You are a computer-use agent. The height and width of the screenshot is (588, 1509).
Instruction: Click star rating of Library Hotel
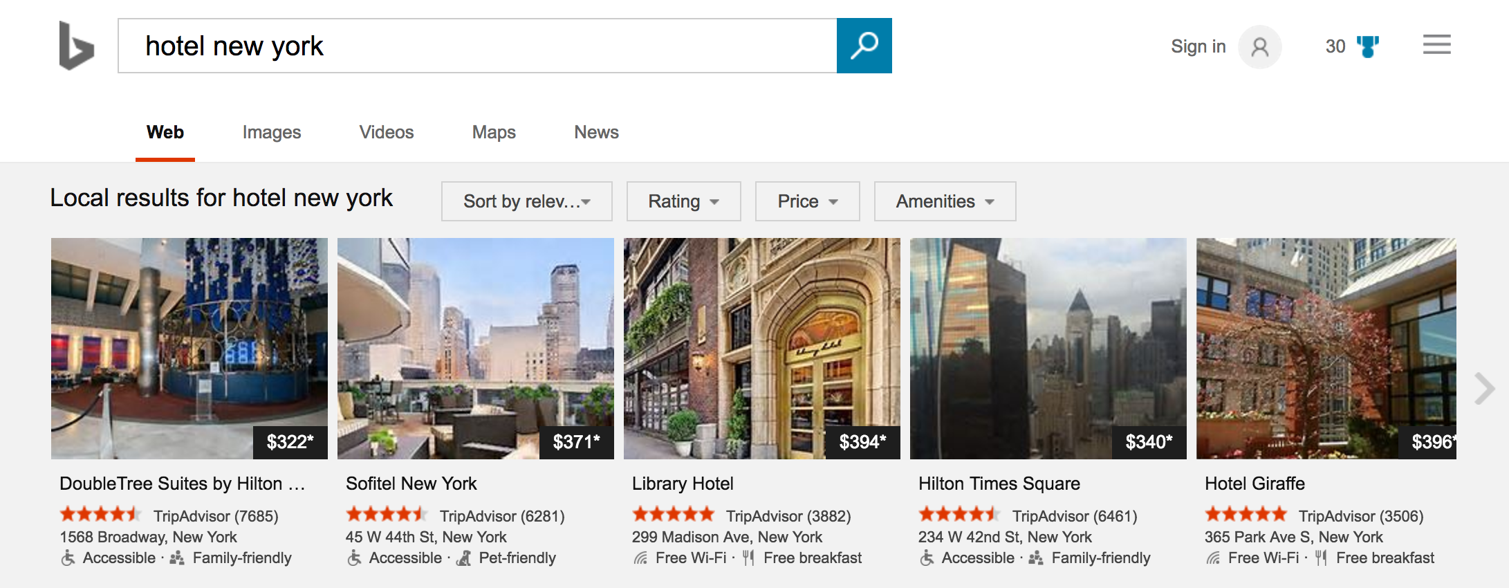click(674, 514)
